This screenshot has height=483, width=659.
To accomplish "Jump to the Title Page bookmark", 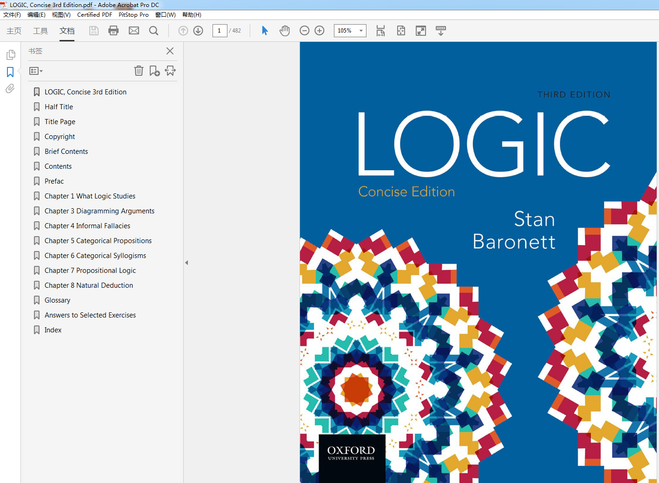I will click(60, 122).
